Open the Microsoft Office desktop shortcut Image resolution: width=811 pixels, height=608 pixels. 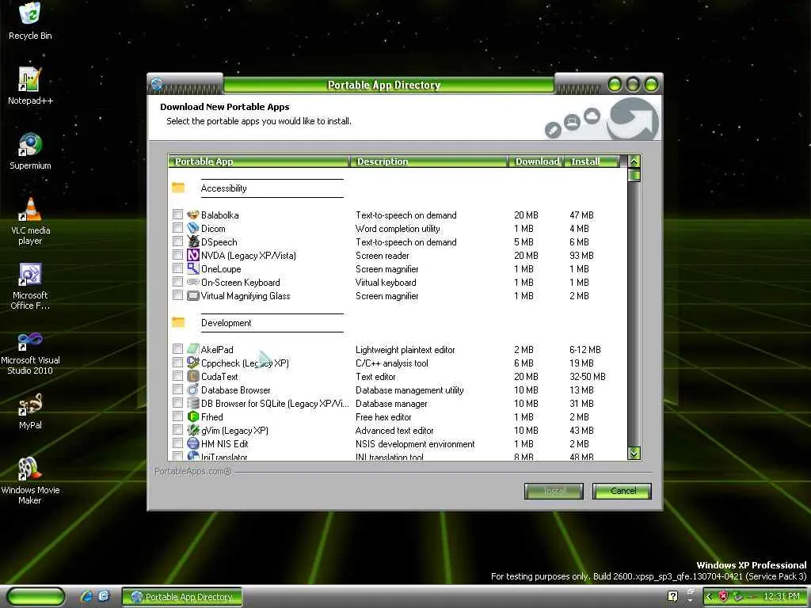(x=30, y=286)
